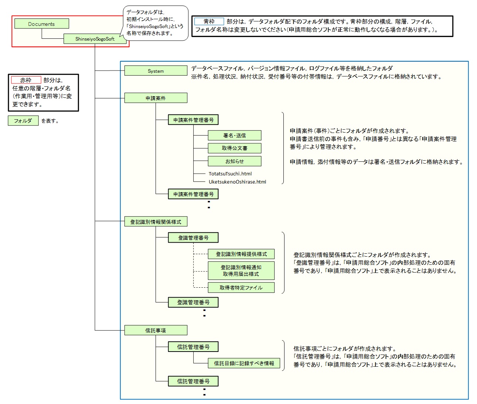477x404 pixels.
Task: Open the 取得公文書 folder
Action: click(x=234, y=148)
